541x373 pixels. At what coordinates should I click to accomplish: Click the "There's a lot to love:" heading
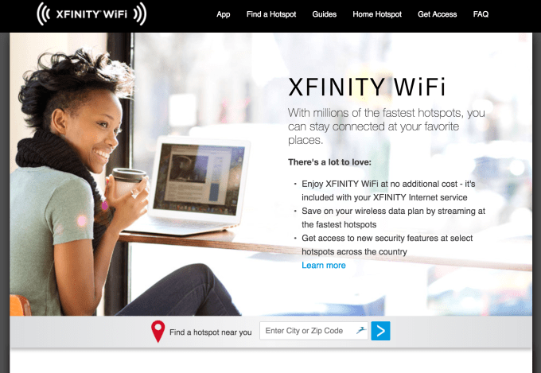pyautogui.click(x=329, y=162)
